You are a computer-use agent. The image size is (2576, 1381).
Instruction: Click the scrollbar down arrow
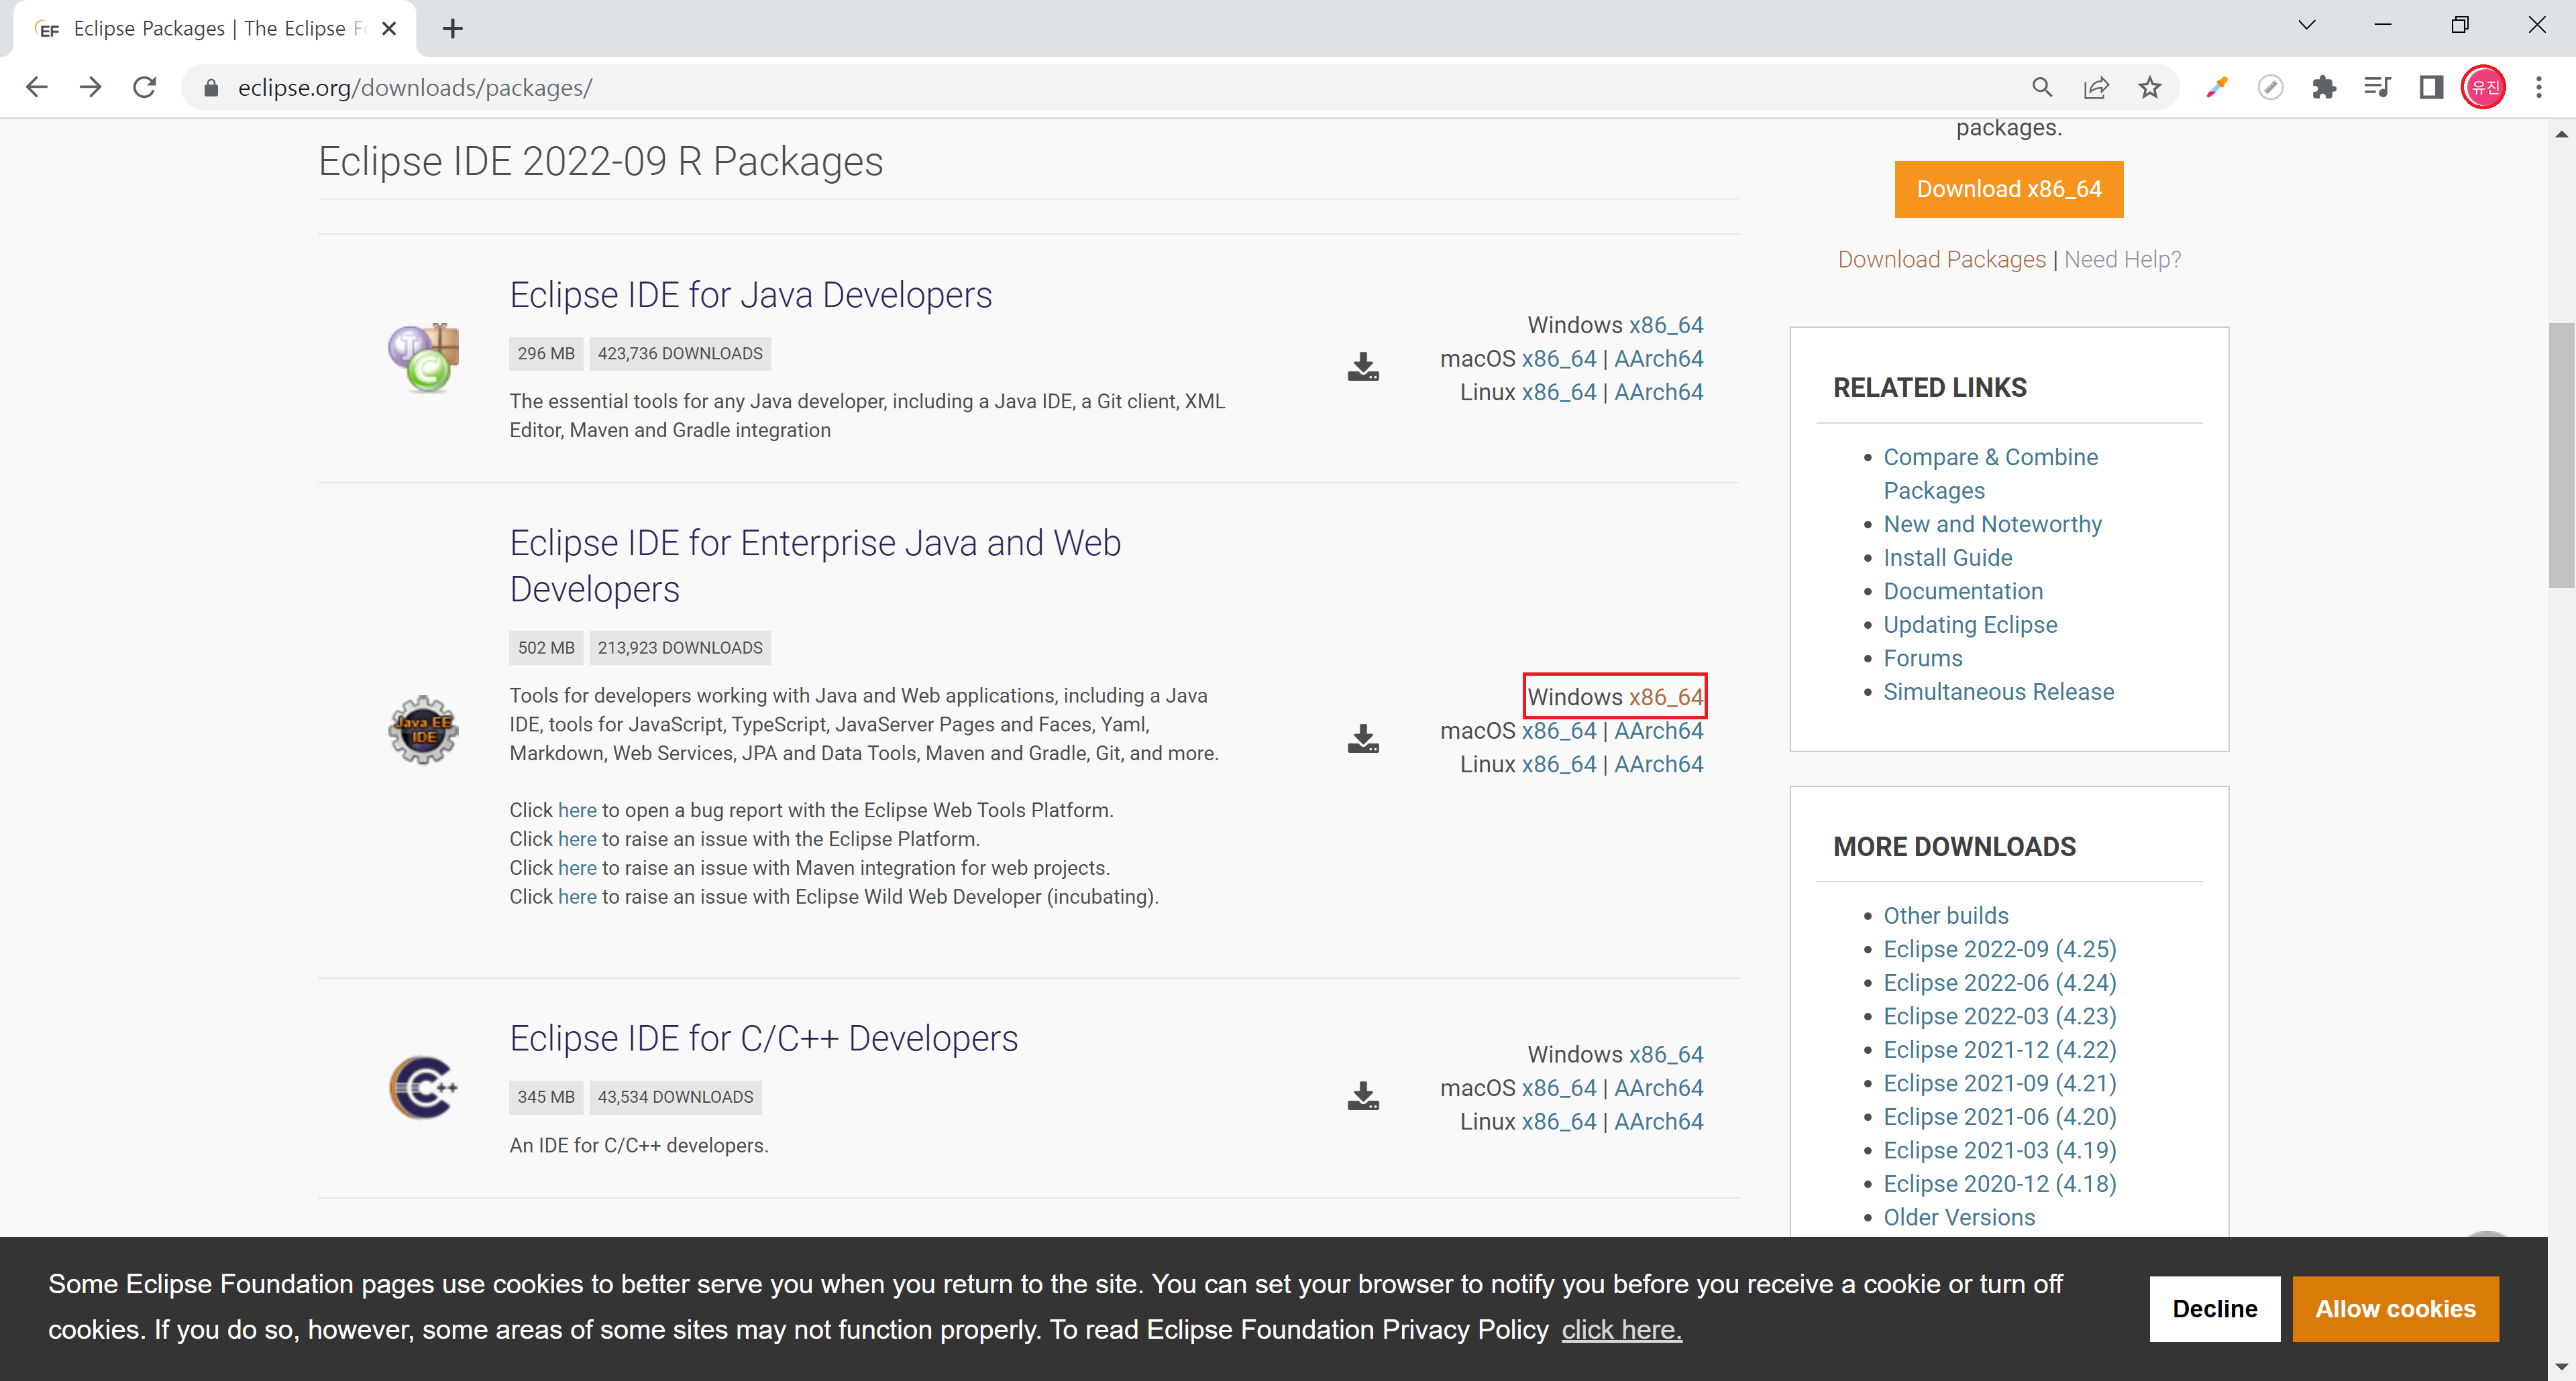click(x=2561, y=1366)
